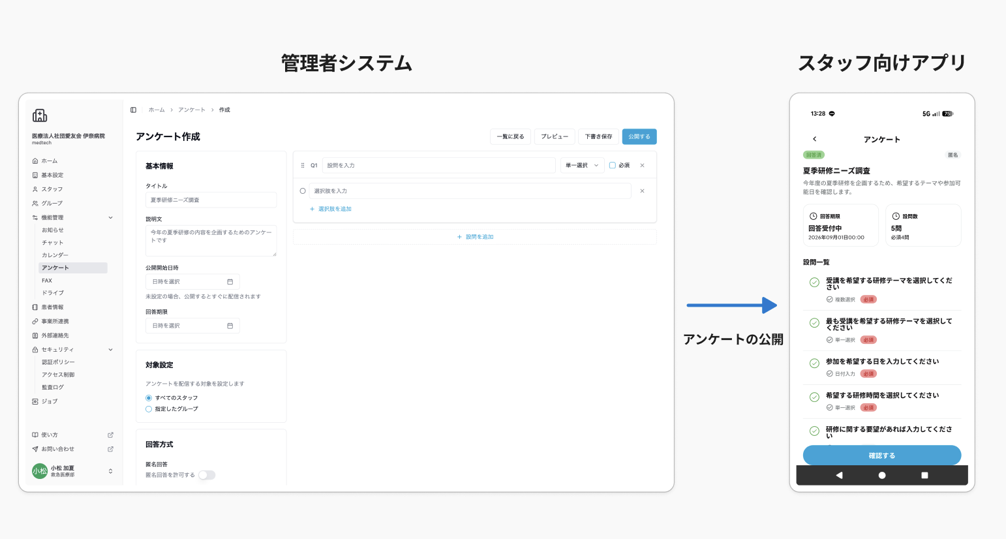This screenshot has width=1006, height=539.
Task: Click the 選択肢を追加 link
Action: pos(331,209)
